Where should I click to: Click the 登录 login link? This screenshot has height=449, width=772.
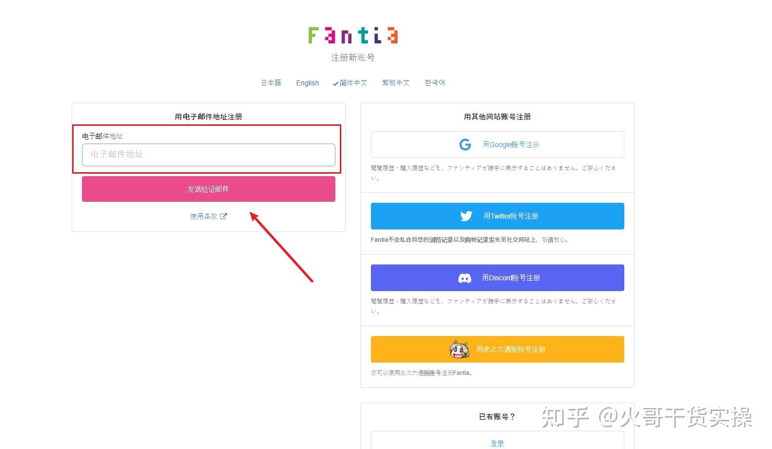[x=497, y=443]
